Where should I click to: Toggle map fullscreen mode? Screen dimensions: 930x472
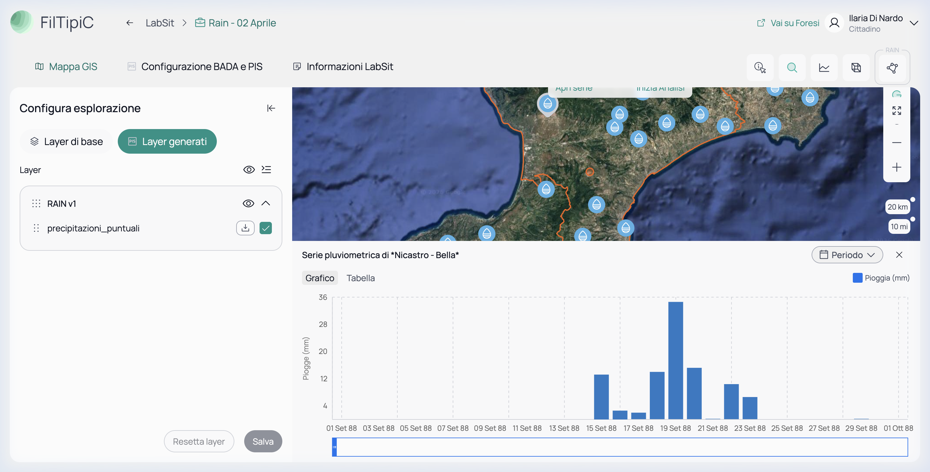[897, 110]
